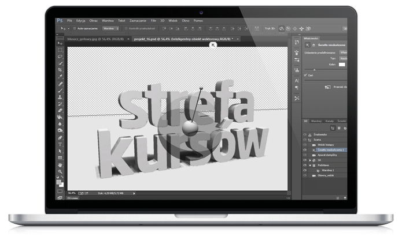Click the 3D rotate object mode icon

(x=282, y=28)
